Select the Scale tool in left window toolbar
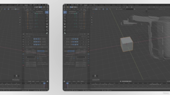 [x=47, y=24]
